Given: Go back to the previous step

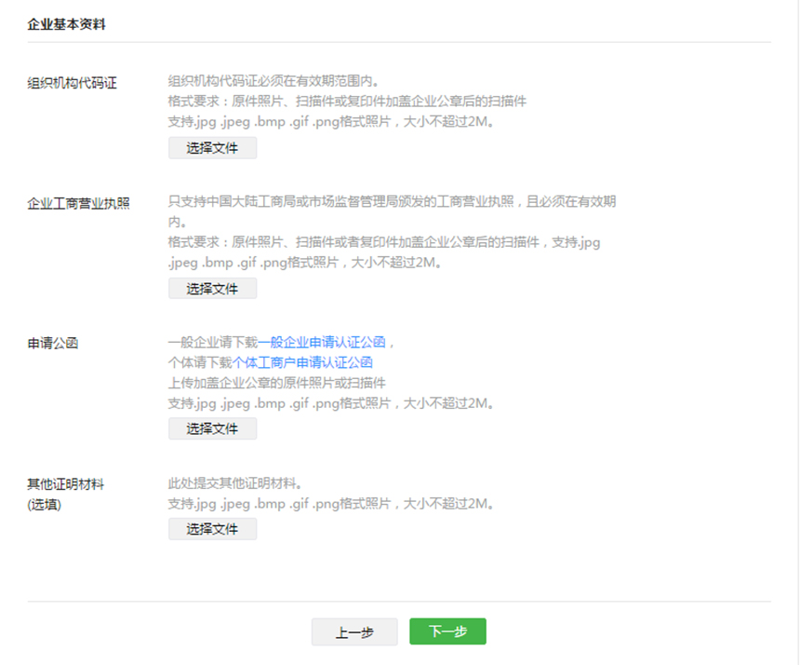Looking at the screenshot, I should 354,631.
